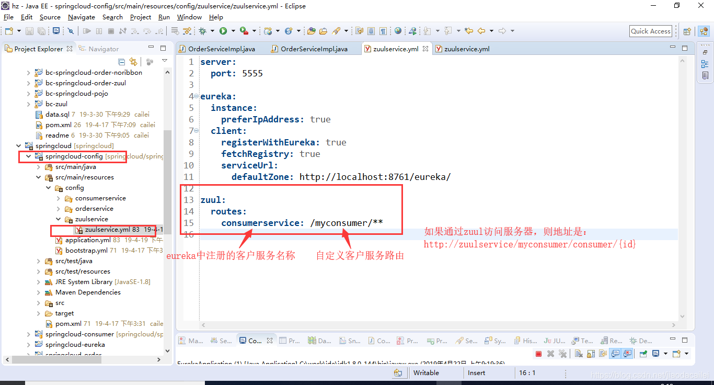Collapse the springcloud-config project node
Screen dimensions: 714x385
click(x=28, y=156)
